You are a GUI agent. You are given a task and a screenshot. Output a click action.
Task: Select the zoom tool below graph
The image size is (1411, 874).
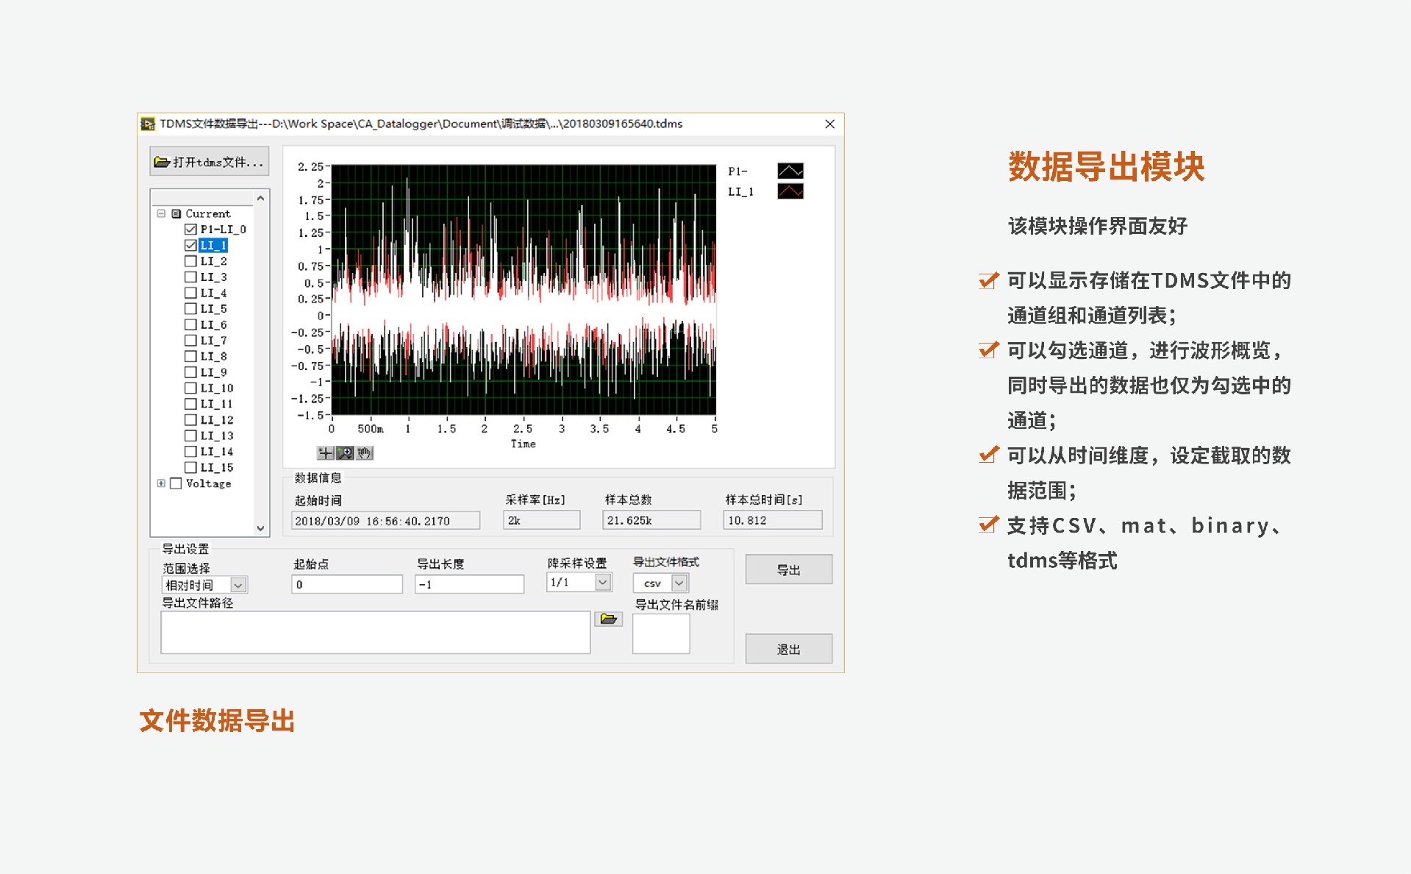pos(345,453)
